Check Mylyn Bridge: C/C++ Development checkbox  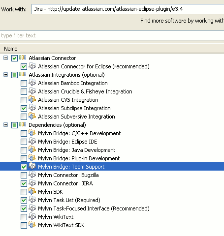(x=24, y=133)
